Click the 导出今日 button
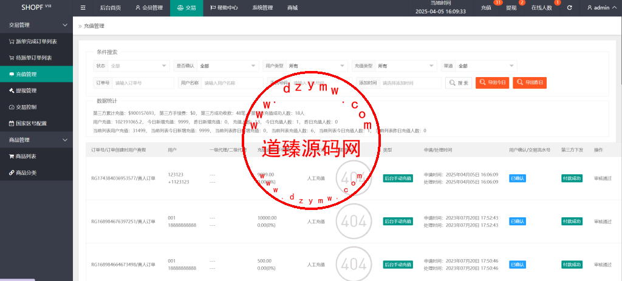The image size is (622, 281). [x=492, y=83]
